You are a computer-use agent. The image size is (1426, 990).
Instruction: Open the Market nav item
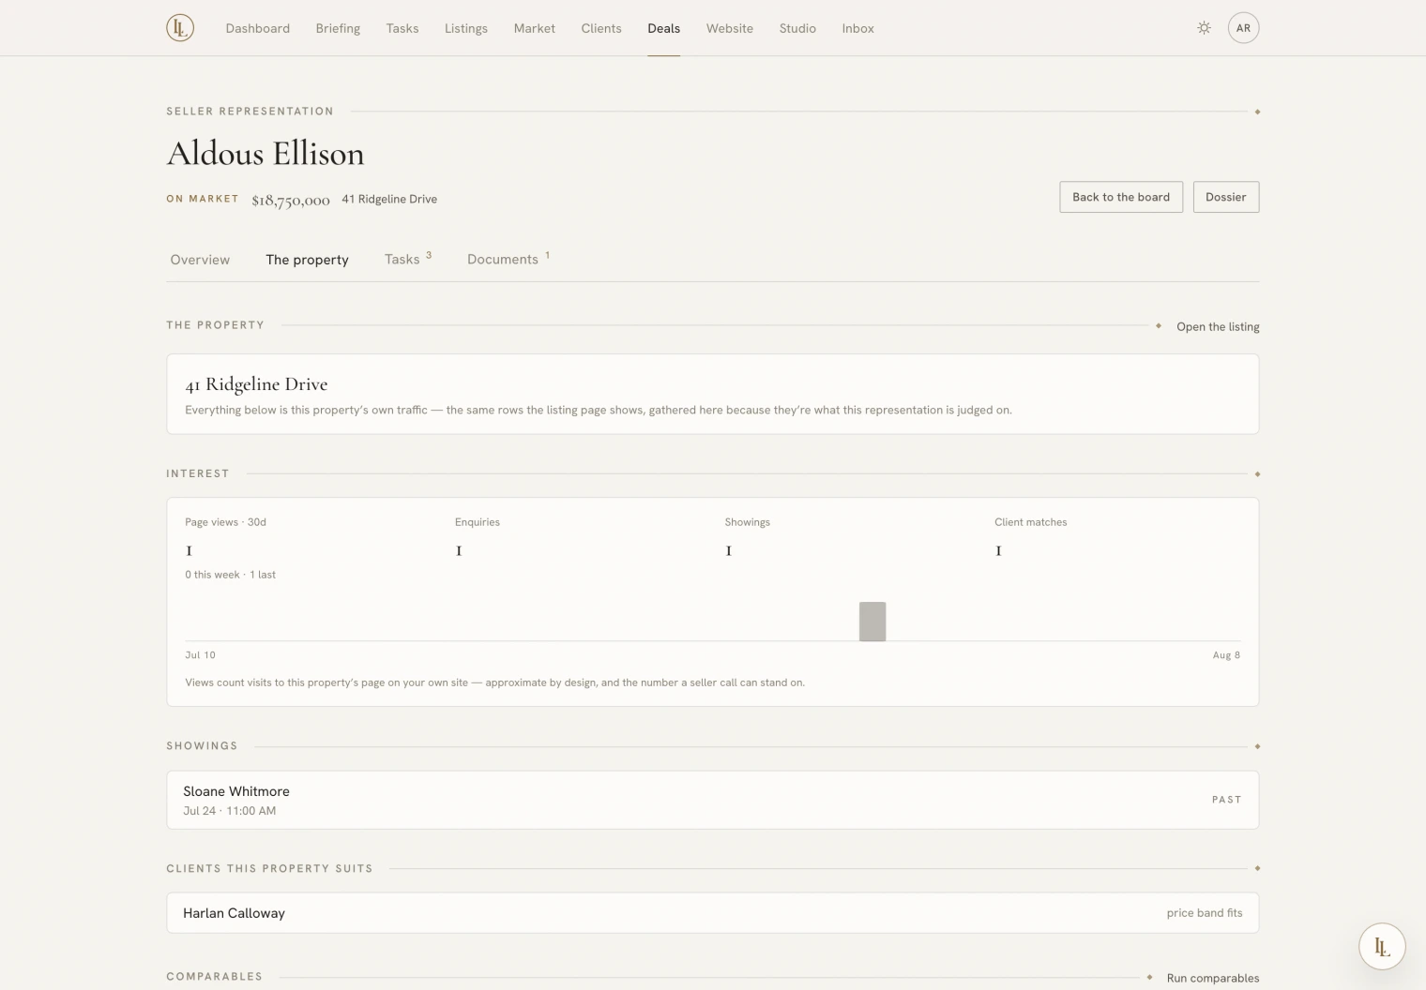534,28
